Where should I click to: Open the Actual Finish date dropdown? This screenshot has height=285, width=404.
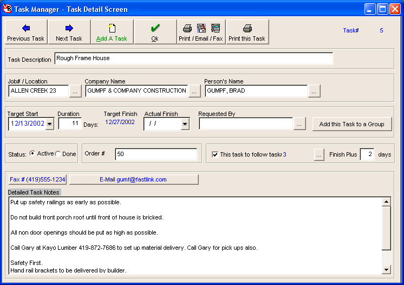click(x=185, y=124)
